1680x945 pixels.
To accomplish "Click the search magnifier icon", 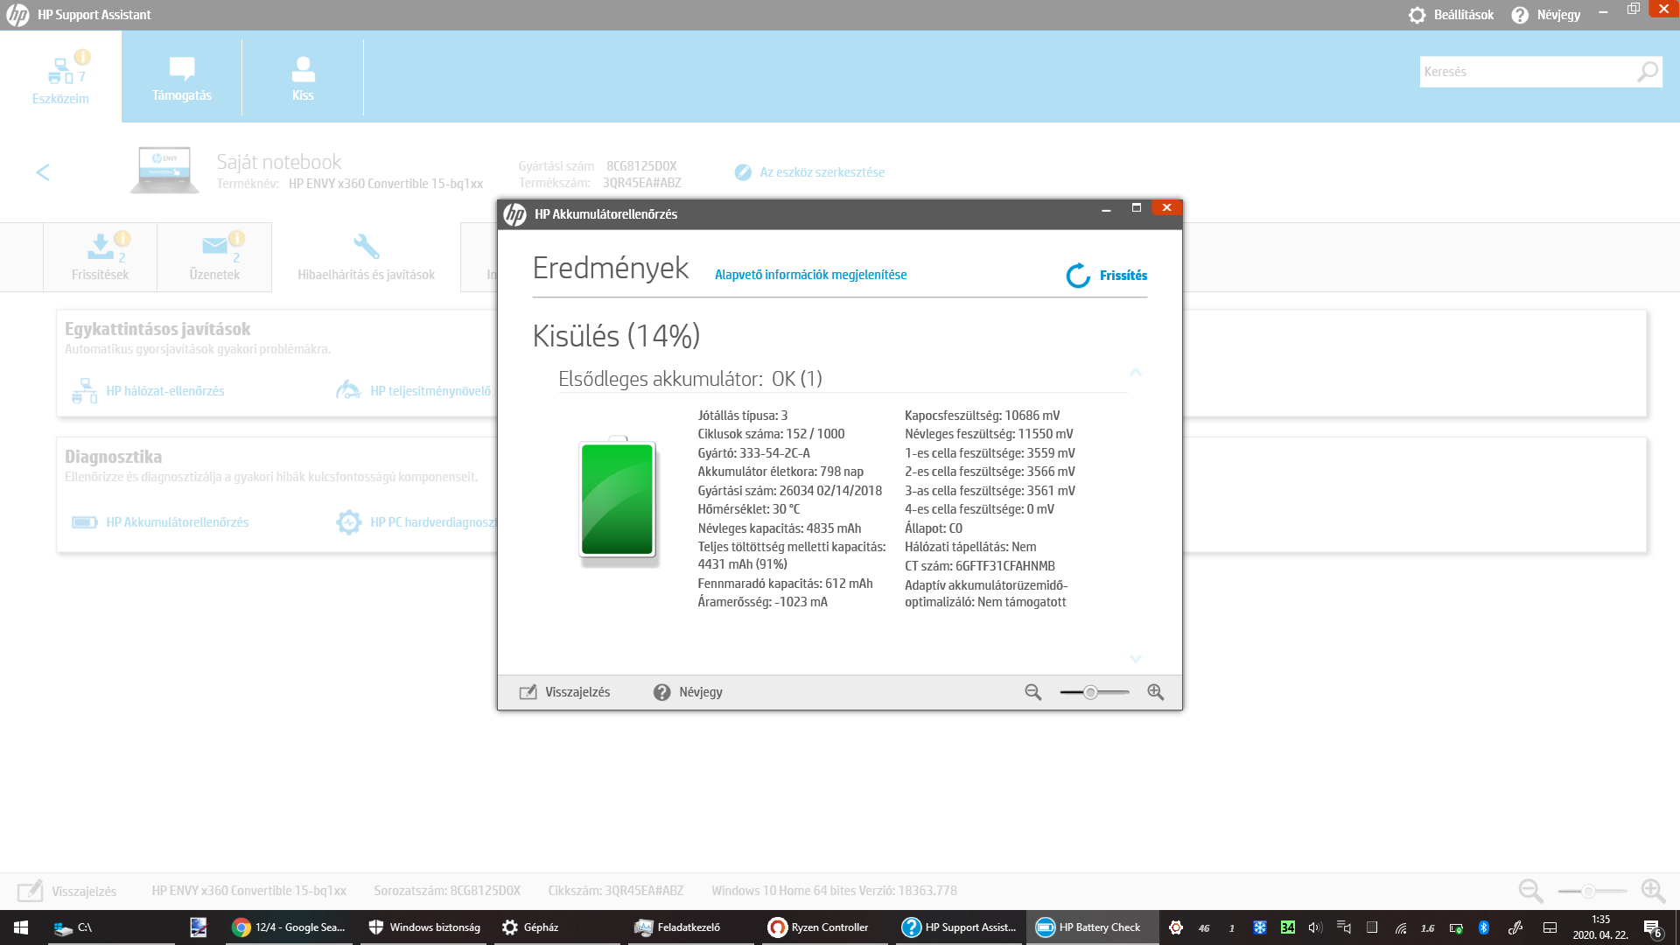I will tap(1648, 72).
